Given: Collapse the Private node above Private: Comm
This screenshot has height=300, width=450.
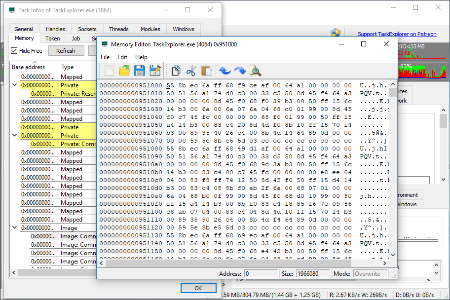Looking at the screenshot, I should 15,135.
